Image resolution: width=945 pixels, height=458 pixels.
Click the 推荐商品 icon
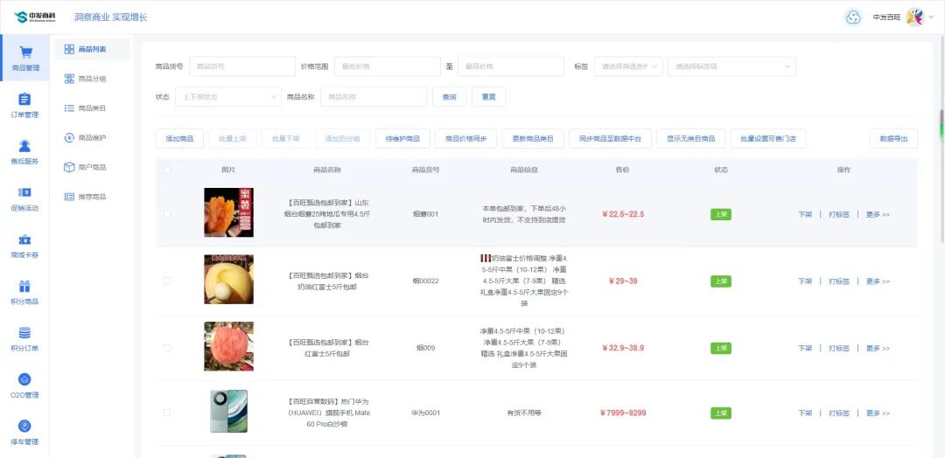coord(69,197)
